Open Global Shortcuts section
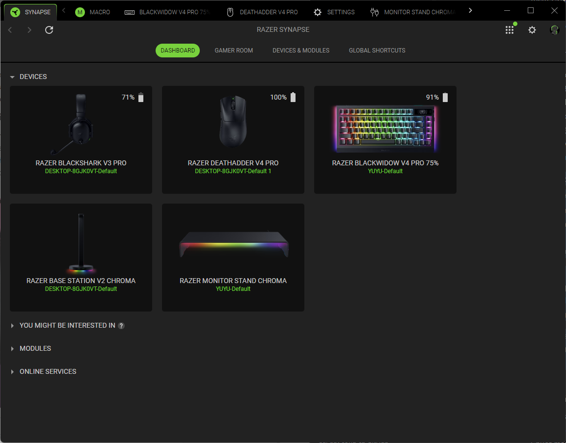 (377, 51)
